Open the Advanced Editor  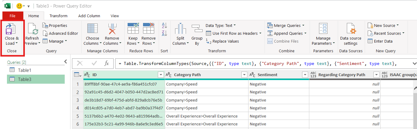click(x=60, y=34)
